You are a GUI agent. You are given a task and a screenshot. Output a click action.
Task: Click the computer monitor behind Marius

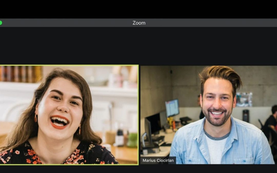pos(172,108)
